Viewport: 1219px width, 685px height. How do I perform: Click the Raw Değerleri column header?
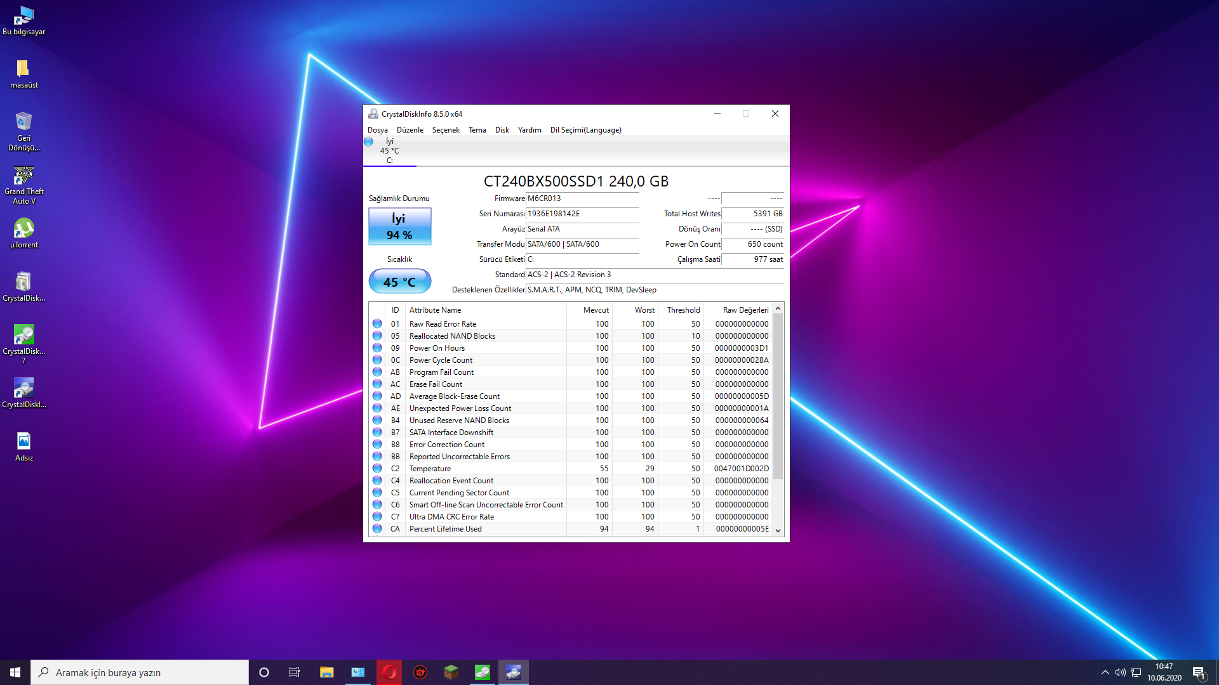737,310
